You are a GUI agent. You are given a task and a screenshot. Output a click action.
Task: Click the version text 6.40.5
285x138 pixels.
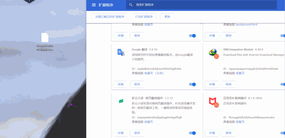[259, 50]
